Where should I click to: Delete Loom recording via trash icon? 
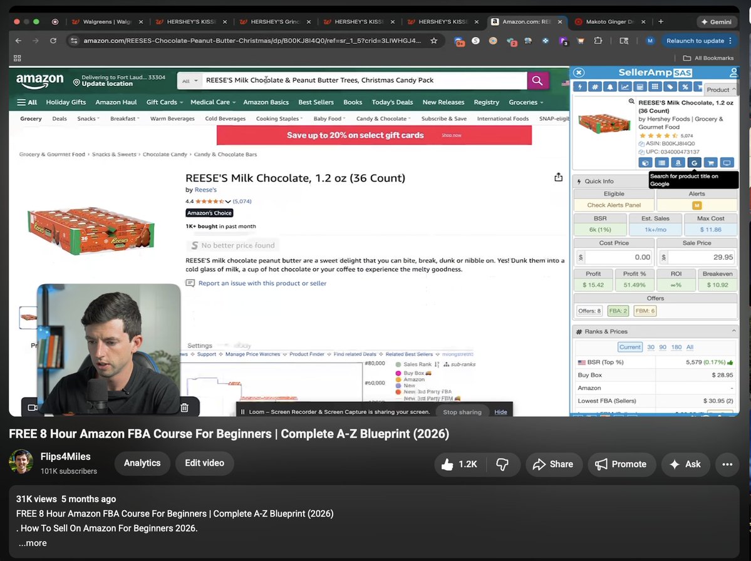[x=184, y=408]
